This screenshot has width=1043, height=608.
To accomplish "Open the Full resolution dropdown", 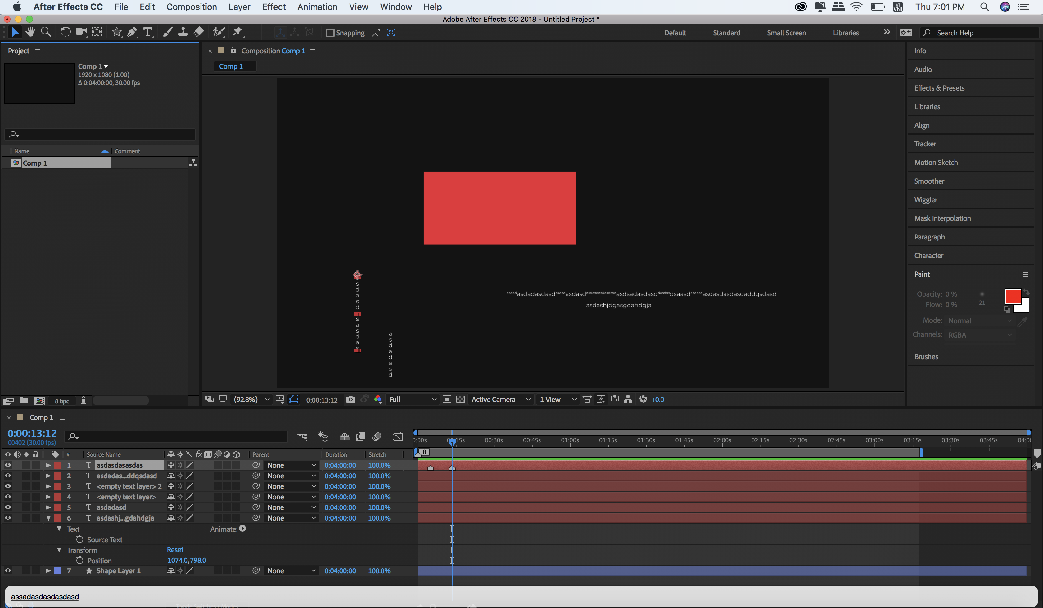I will 412,399.
